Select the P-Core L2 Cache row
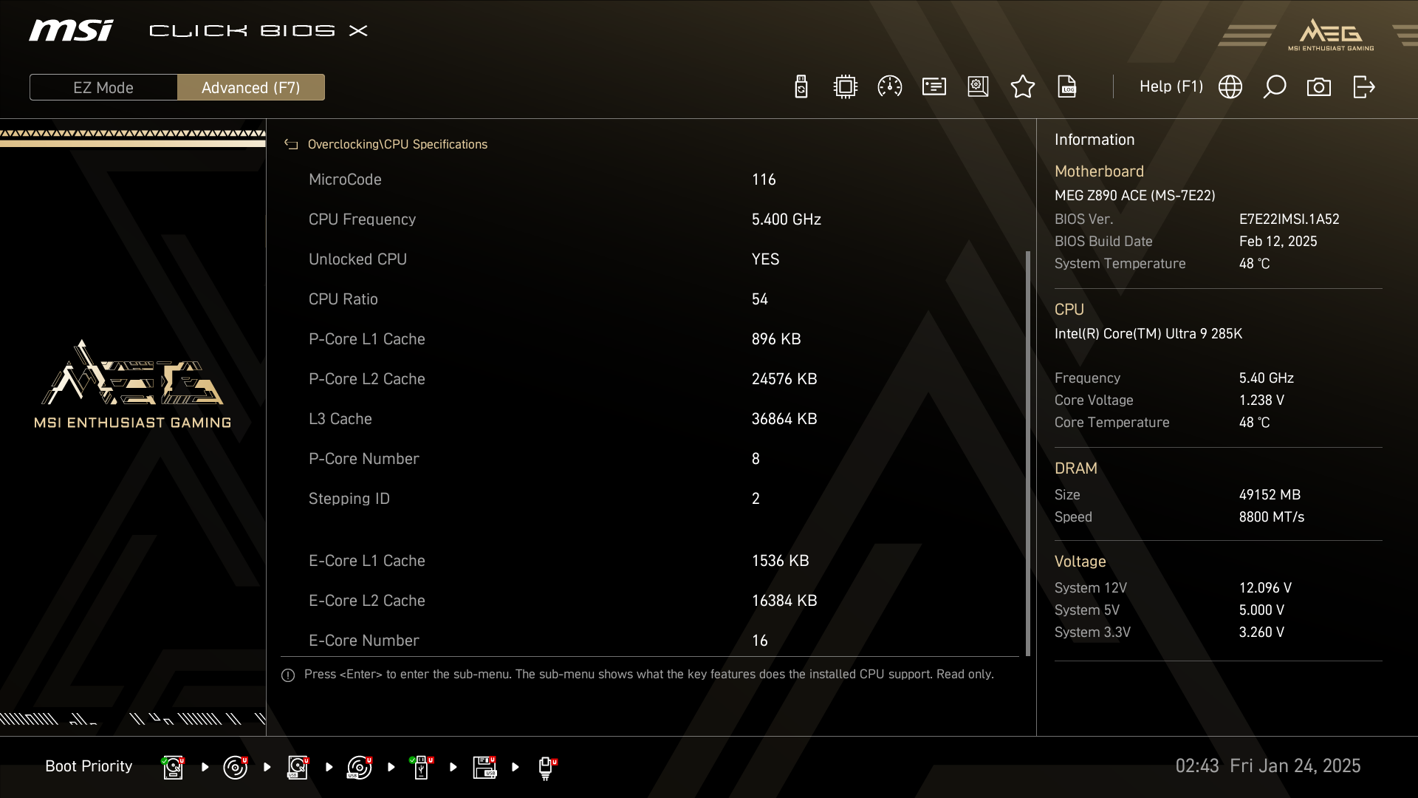 click(x=650, y=379)
